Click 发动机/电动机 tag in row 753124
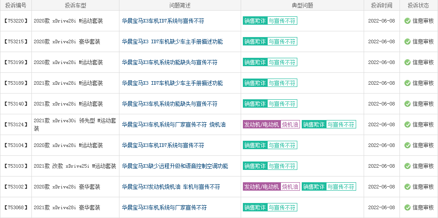Image resolution: width=438 pixels, height=218 pixels. point(262,124)
